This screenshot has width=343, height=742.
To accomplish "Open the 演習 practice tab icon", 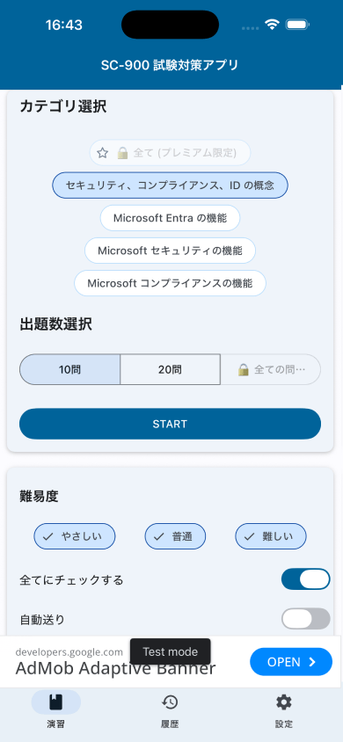I will tap(55, 702).
